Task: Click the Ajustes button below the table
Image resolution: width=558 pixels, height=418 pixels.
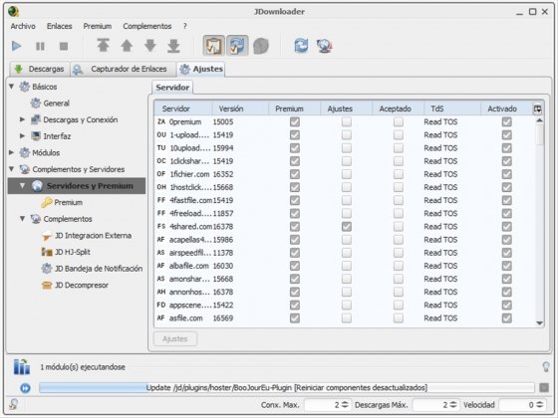Action: [x=175, y=338]
